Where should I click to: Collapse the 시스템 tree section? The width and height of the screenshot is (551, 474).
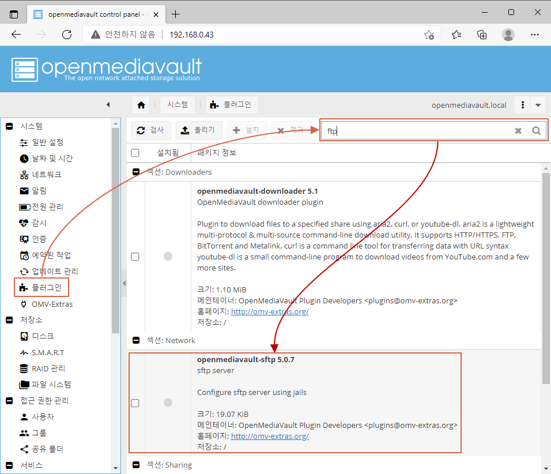tap(9, 126)
